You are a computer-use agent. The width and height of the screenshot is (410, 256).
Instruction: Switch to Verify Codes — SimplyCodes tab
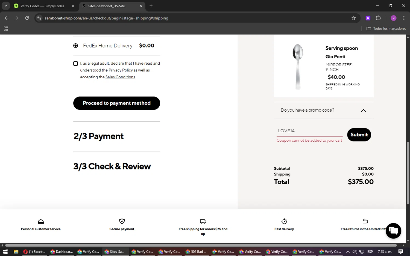(x=42, y=6)
